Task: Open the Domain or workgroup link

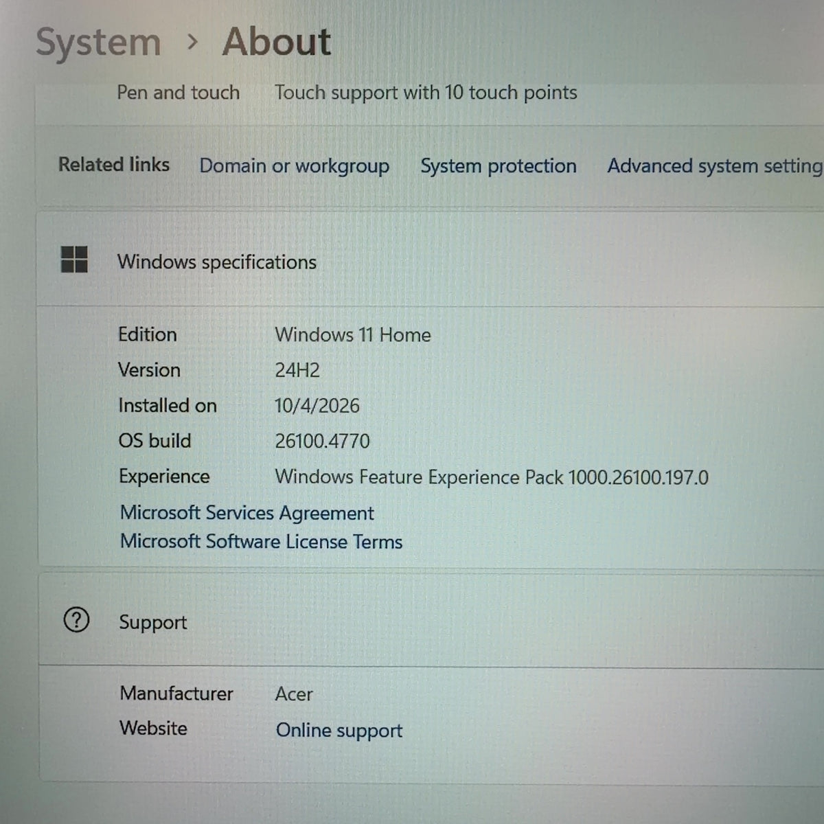Action: [x=295, y=166]
